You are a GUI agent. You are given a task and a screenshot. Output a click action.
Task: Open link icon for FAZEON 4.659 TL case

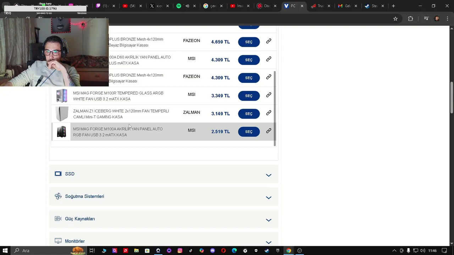click(269, 41)
